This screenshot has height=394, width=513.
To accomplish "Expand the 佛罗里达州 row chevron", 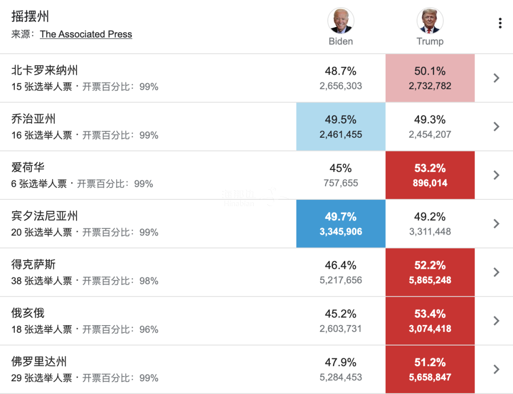I will [x=496, y=369].
